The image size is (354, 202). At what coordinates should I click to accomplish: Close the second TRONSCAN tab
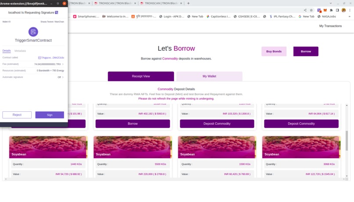pos(135,4)
